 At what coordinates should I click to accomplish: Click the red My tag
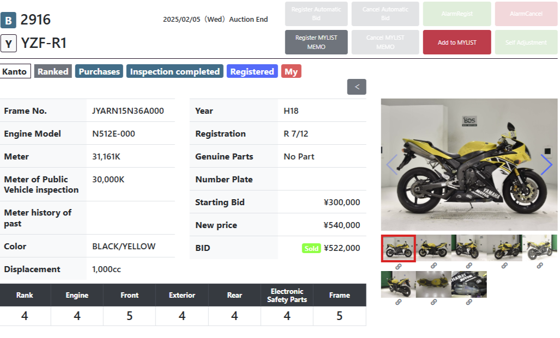click(291, 72)
